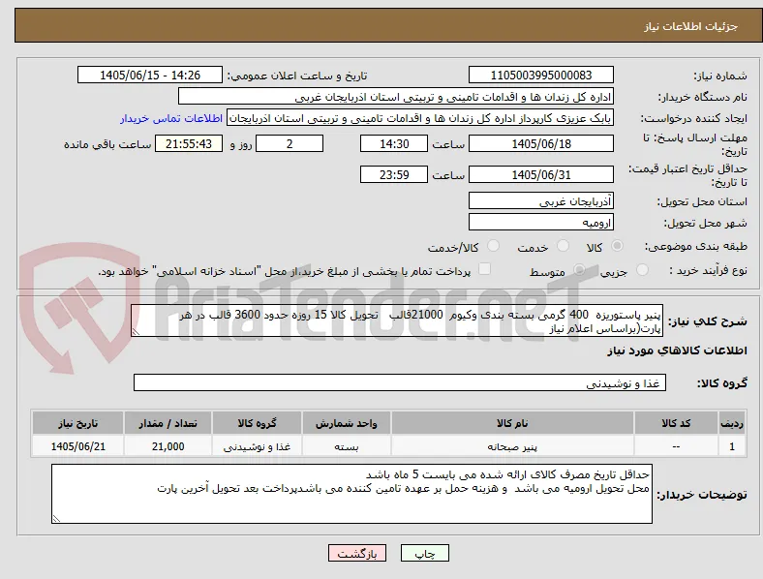Click the پنیر صبحانه cell in table
This screenshot has height=579, width=763.
512,446
